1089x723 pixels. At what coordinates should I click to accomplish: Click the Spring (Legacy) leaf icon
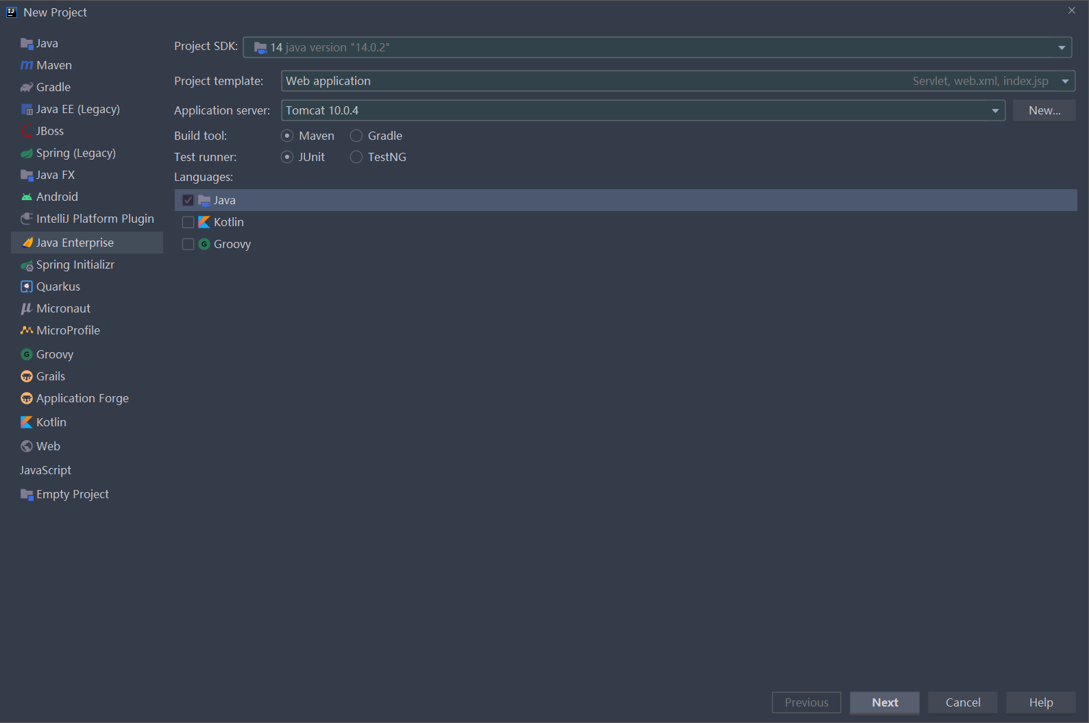tap(27, 154)
